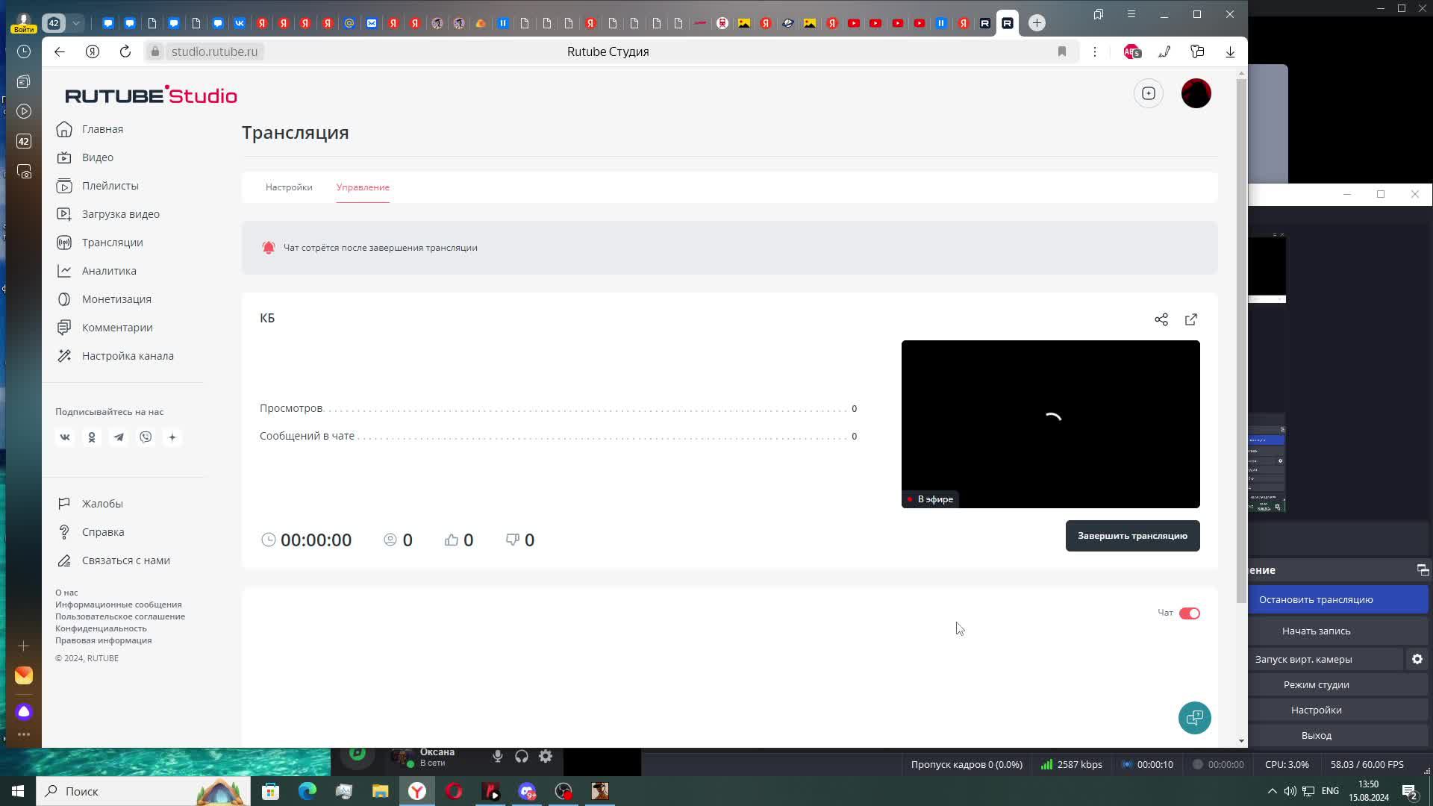Screen dimensions: 1433x806
Task: Open the browser history clock icon
Action: tap(24, 51)
